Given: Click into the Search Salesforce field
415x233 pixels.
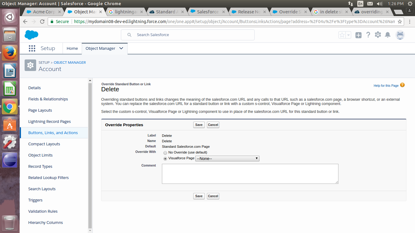Looking at the screenshot, I should point(188,35).
